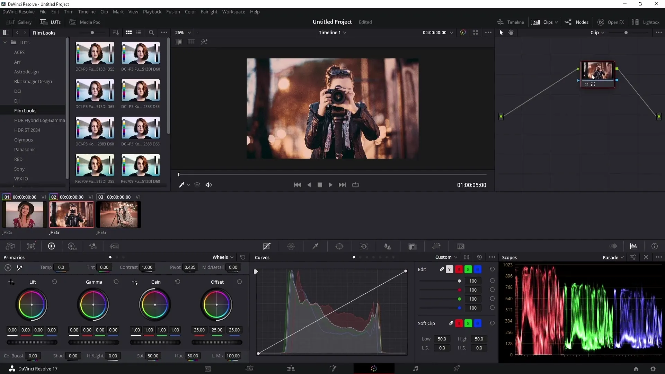Open the Gallery panel button

tap(19, 22)
